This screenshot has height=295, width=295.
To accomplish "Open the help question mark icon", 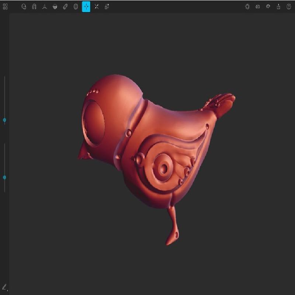I will 289,7.
